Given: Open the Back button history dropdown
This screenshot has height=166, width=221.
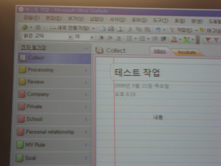Looking at the screenshot, I should click(x=31, y=27).
